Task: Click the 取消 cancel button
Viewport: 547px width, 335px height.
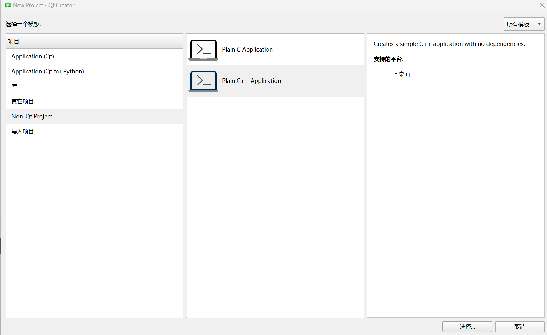Action: tap(520, 327)
